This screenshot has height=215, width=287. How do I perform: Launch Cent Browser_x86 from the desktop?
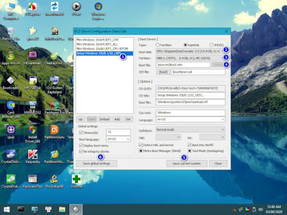11,110
